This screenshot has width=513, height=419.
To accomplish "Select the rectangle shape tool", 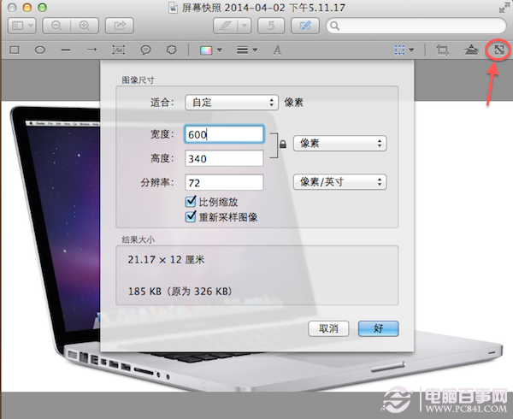I will (15, 50).
